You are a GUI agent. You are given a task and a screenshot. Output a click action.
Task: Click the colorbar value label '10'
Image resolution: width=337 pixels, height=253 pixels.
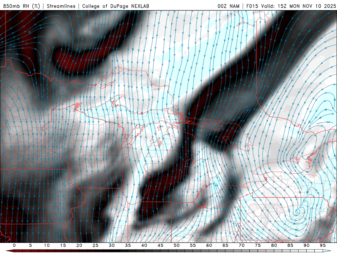tap(47, 245)
